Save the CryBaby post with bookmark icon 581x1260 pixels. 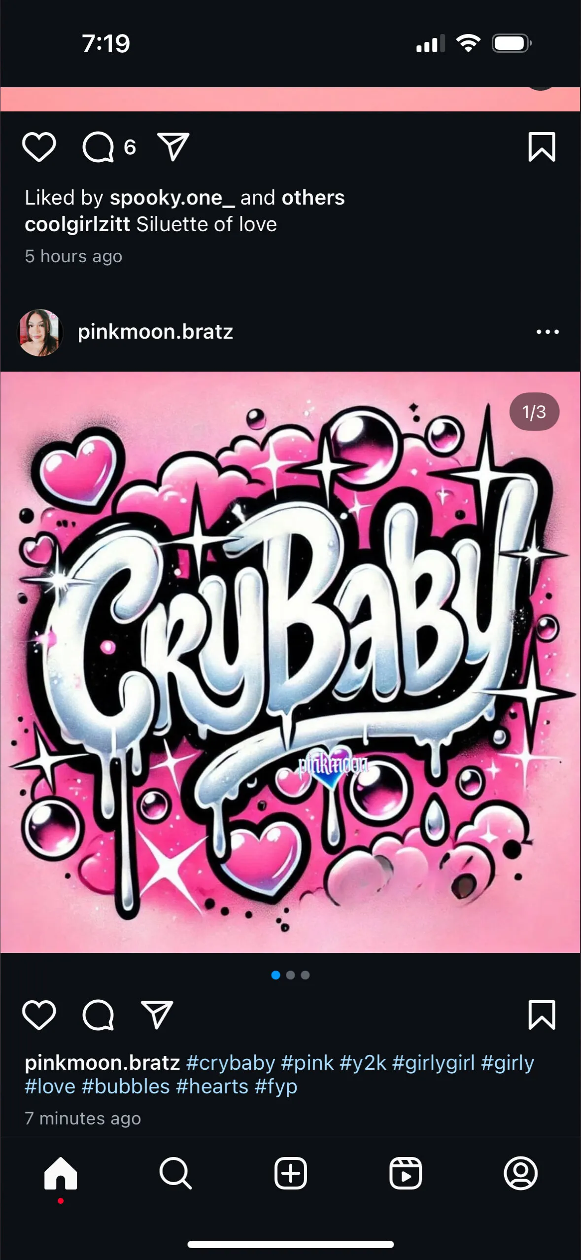coord(542,1014)
